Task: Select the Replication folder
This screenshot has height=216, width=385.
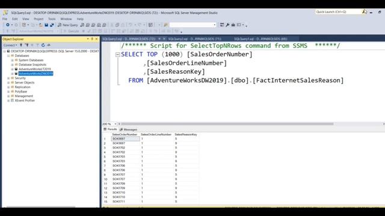Action: (23, 87)
